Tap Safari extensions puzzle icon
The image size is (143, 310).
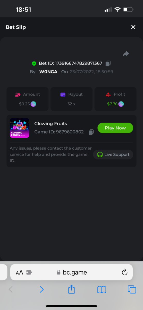(x=29, y=272)
